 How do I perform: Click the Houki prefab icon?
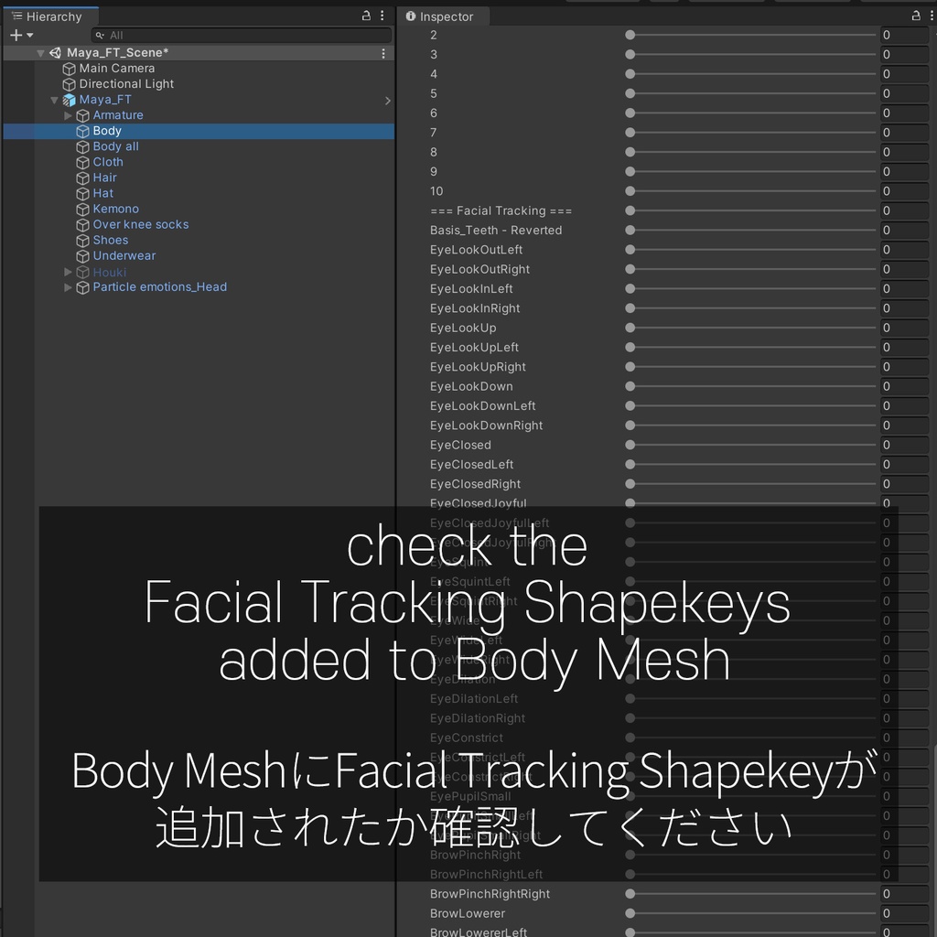(x=82, y=271)
